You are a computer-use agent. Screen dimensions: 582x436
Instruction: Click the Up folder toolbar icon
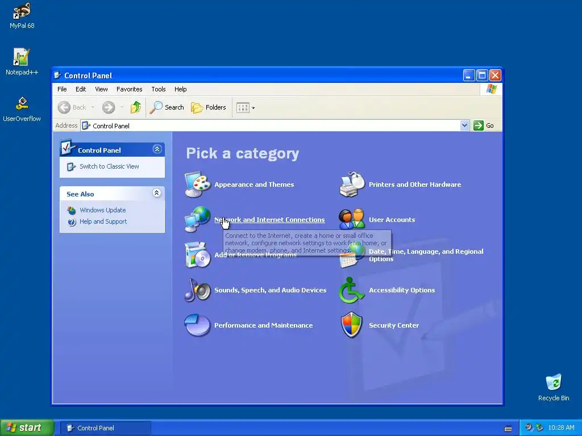point(135,107)
